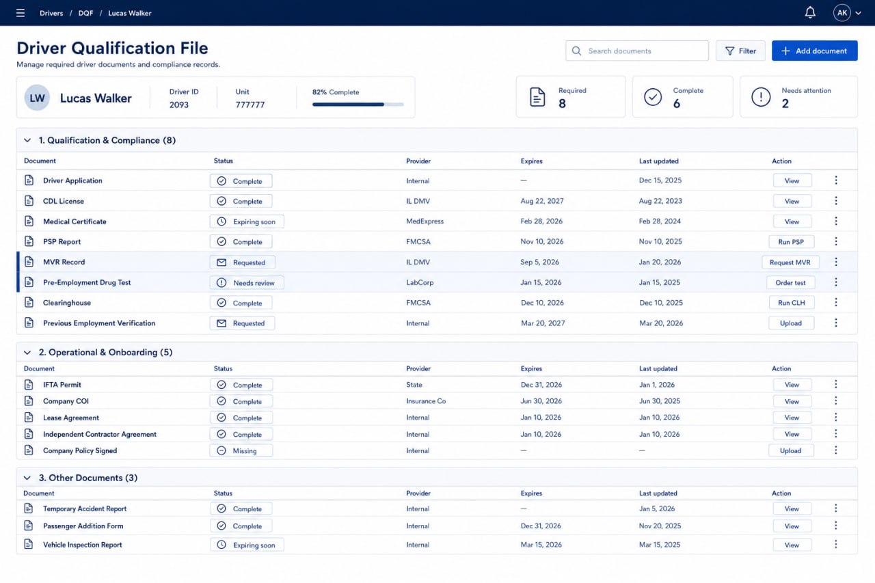Open the AK user account dropdown

tap(847, 12)
